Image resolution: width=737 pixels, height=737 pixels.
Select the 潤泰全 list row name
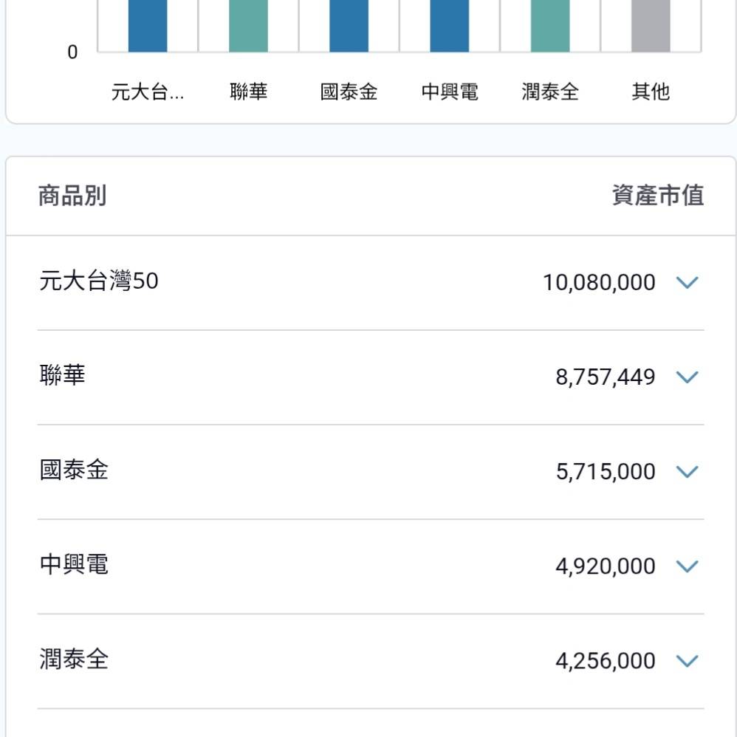(74, 659)
